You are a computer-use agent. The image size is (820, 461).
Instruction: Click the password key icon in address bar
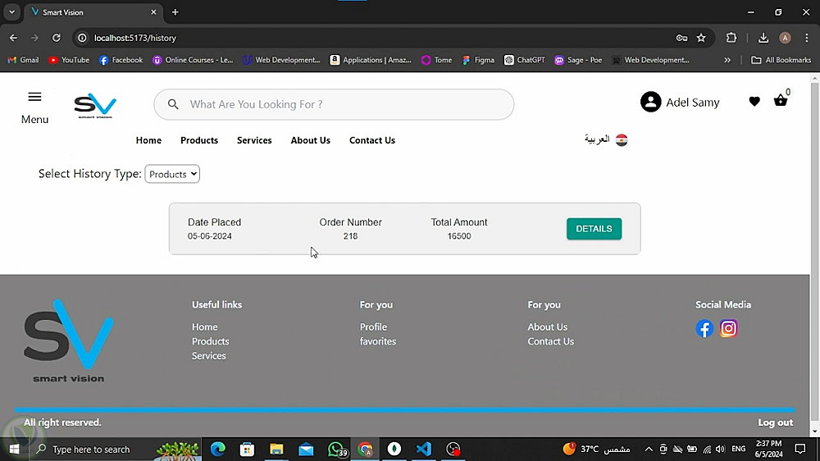(681, 38)
